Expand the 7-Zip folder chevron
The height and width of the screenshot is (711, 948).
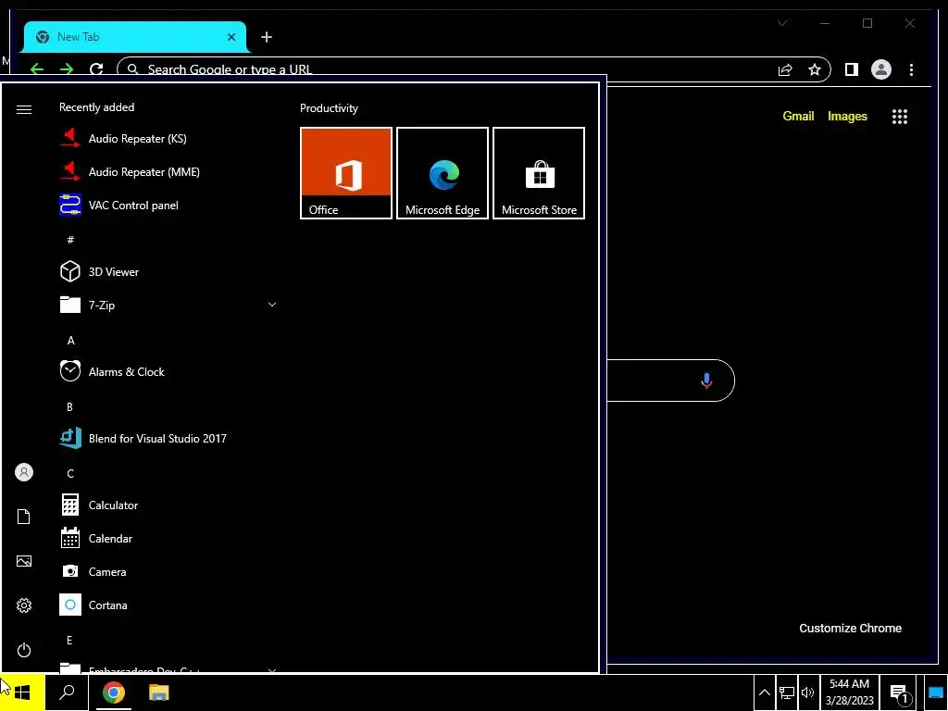tap(272, 305)
